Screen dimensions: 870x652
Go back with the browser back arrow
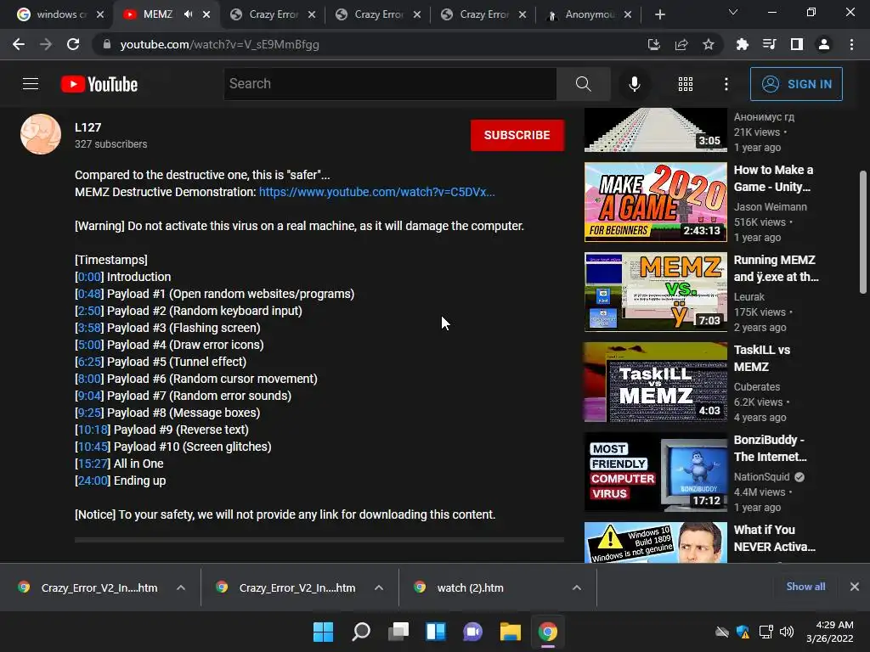pos(19,44)
